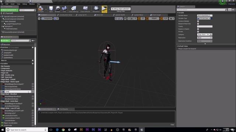
Task: Open the viewport options arrow dropdown
Action: 39,19
